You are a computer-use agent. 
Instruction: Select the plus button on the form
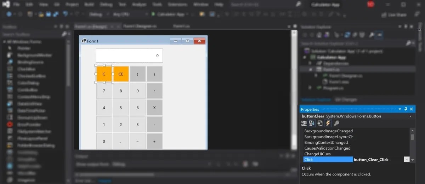(154, 141)
